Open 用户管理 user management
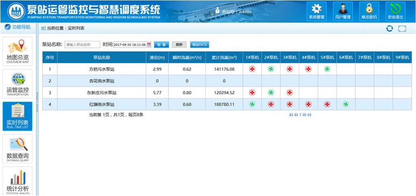The image size is (416, 196). coord(343,11)
